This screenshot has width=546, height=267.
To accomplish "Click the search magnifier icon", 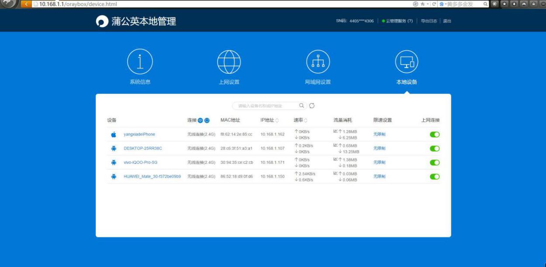I will [301, 105].
